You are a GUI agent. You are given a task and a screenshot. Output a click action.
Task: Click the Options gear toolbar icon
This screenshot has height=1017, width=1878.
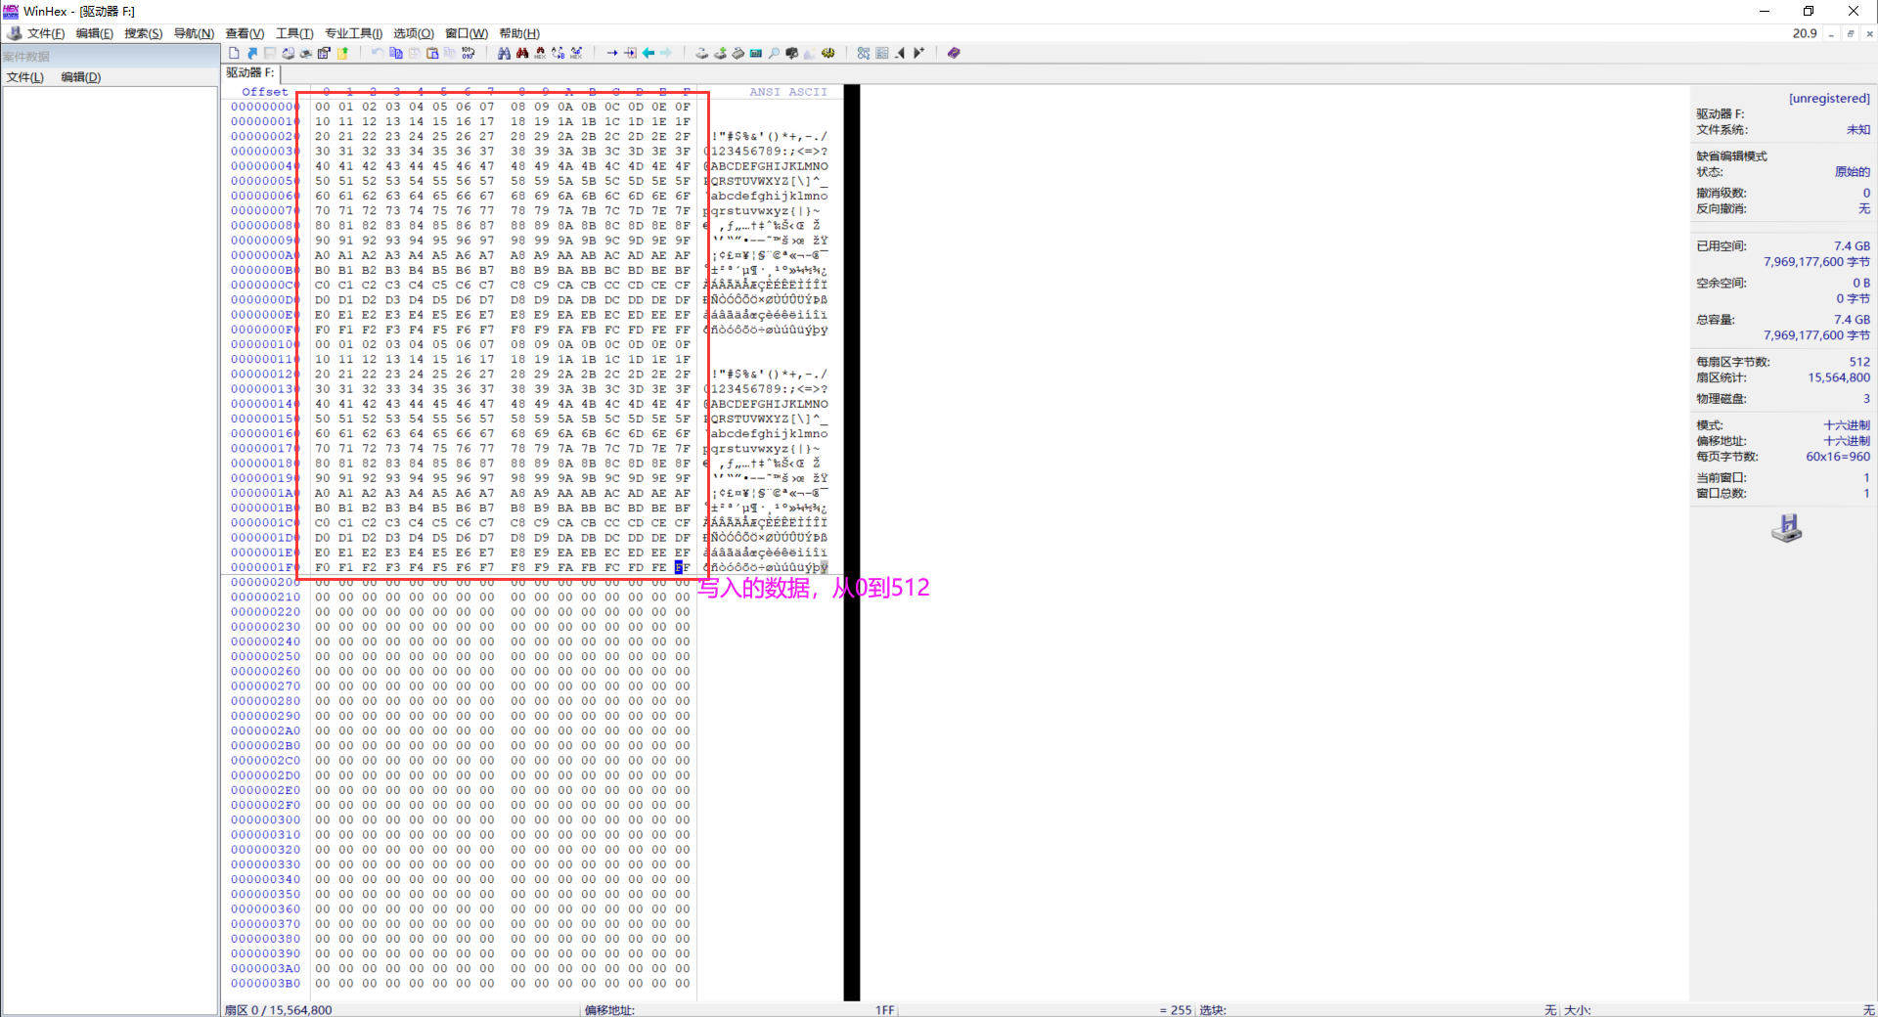coord(827,53)
